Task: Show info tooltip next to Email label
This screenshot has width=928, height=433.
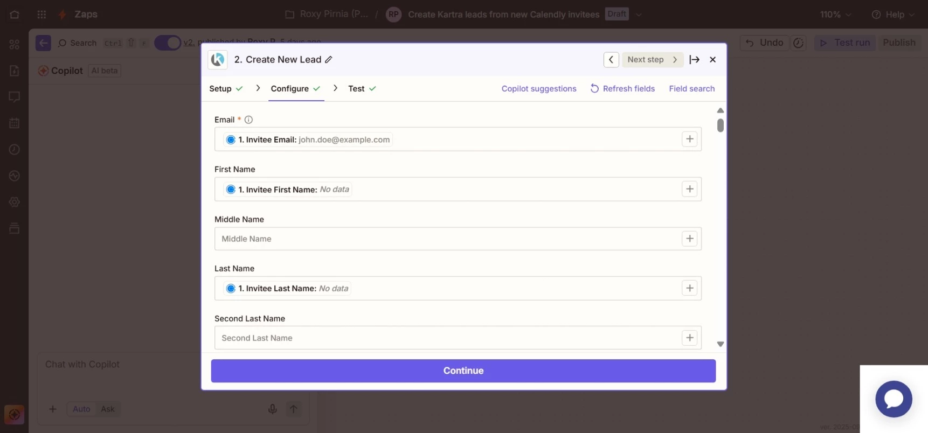Action: coord(248,120)
